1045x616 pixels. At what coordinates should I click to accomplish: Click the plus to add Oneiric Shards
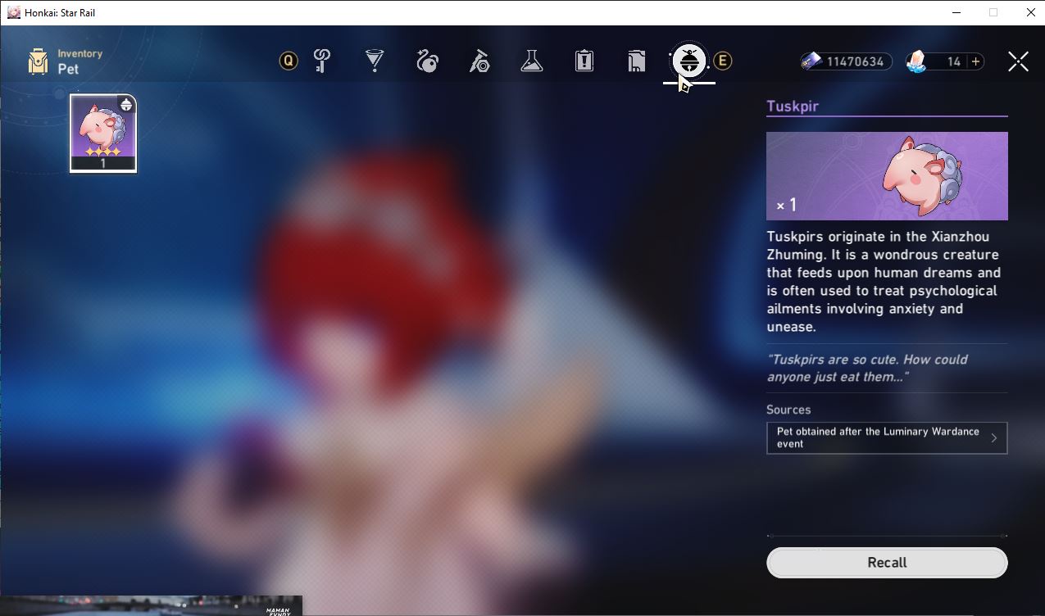pos(975,61)
